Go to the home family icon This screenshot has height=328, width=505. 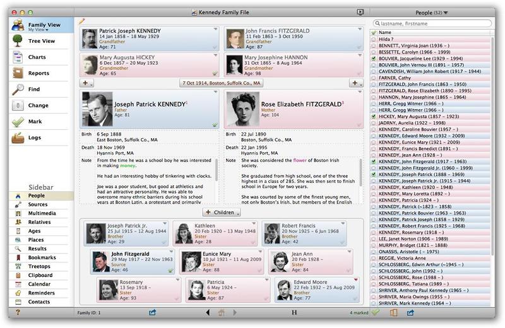tap(222, 312)
